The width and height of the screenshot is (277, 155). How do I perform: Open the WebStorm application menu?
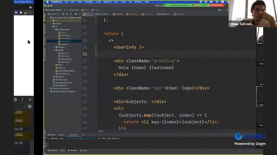(57, 2)
